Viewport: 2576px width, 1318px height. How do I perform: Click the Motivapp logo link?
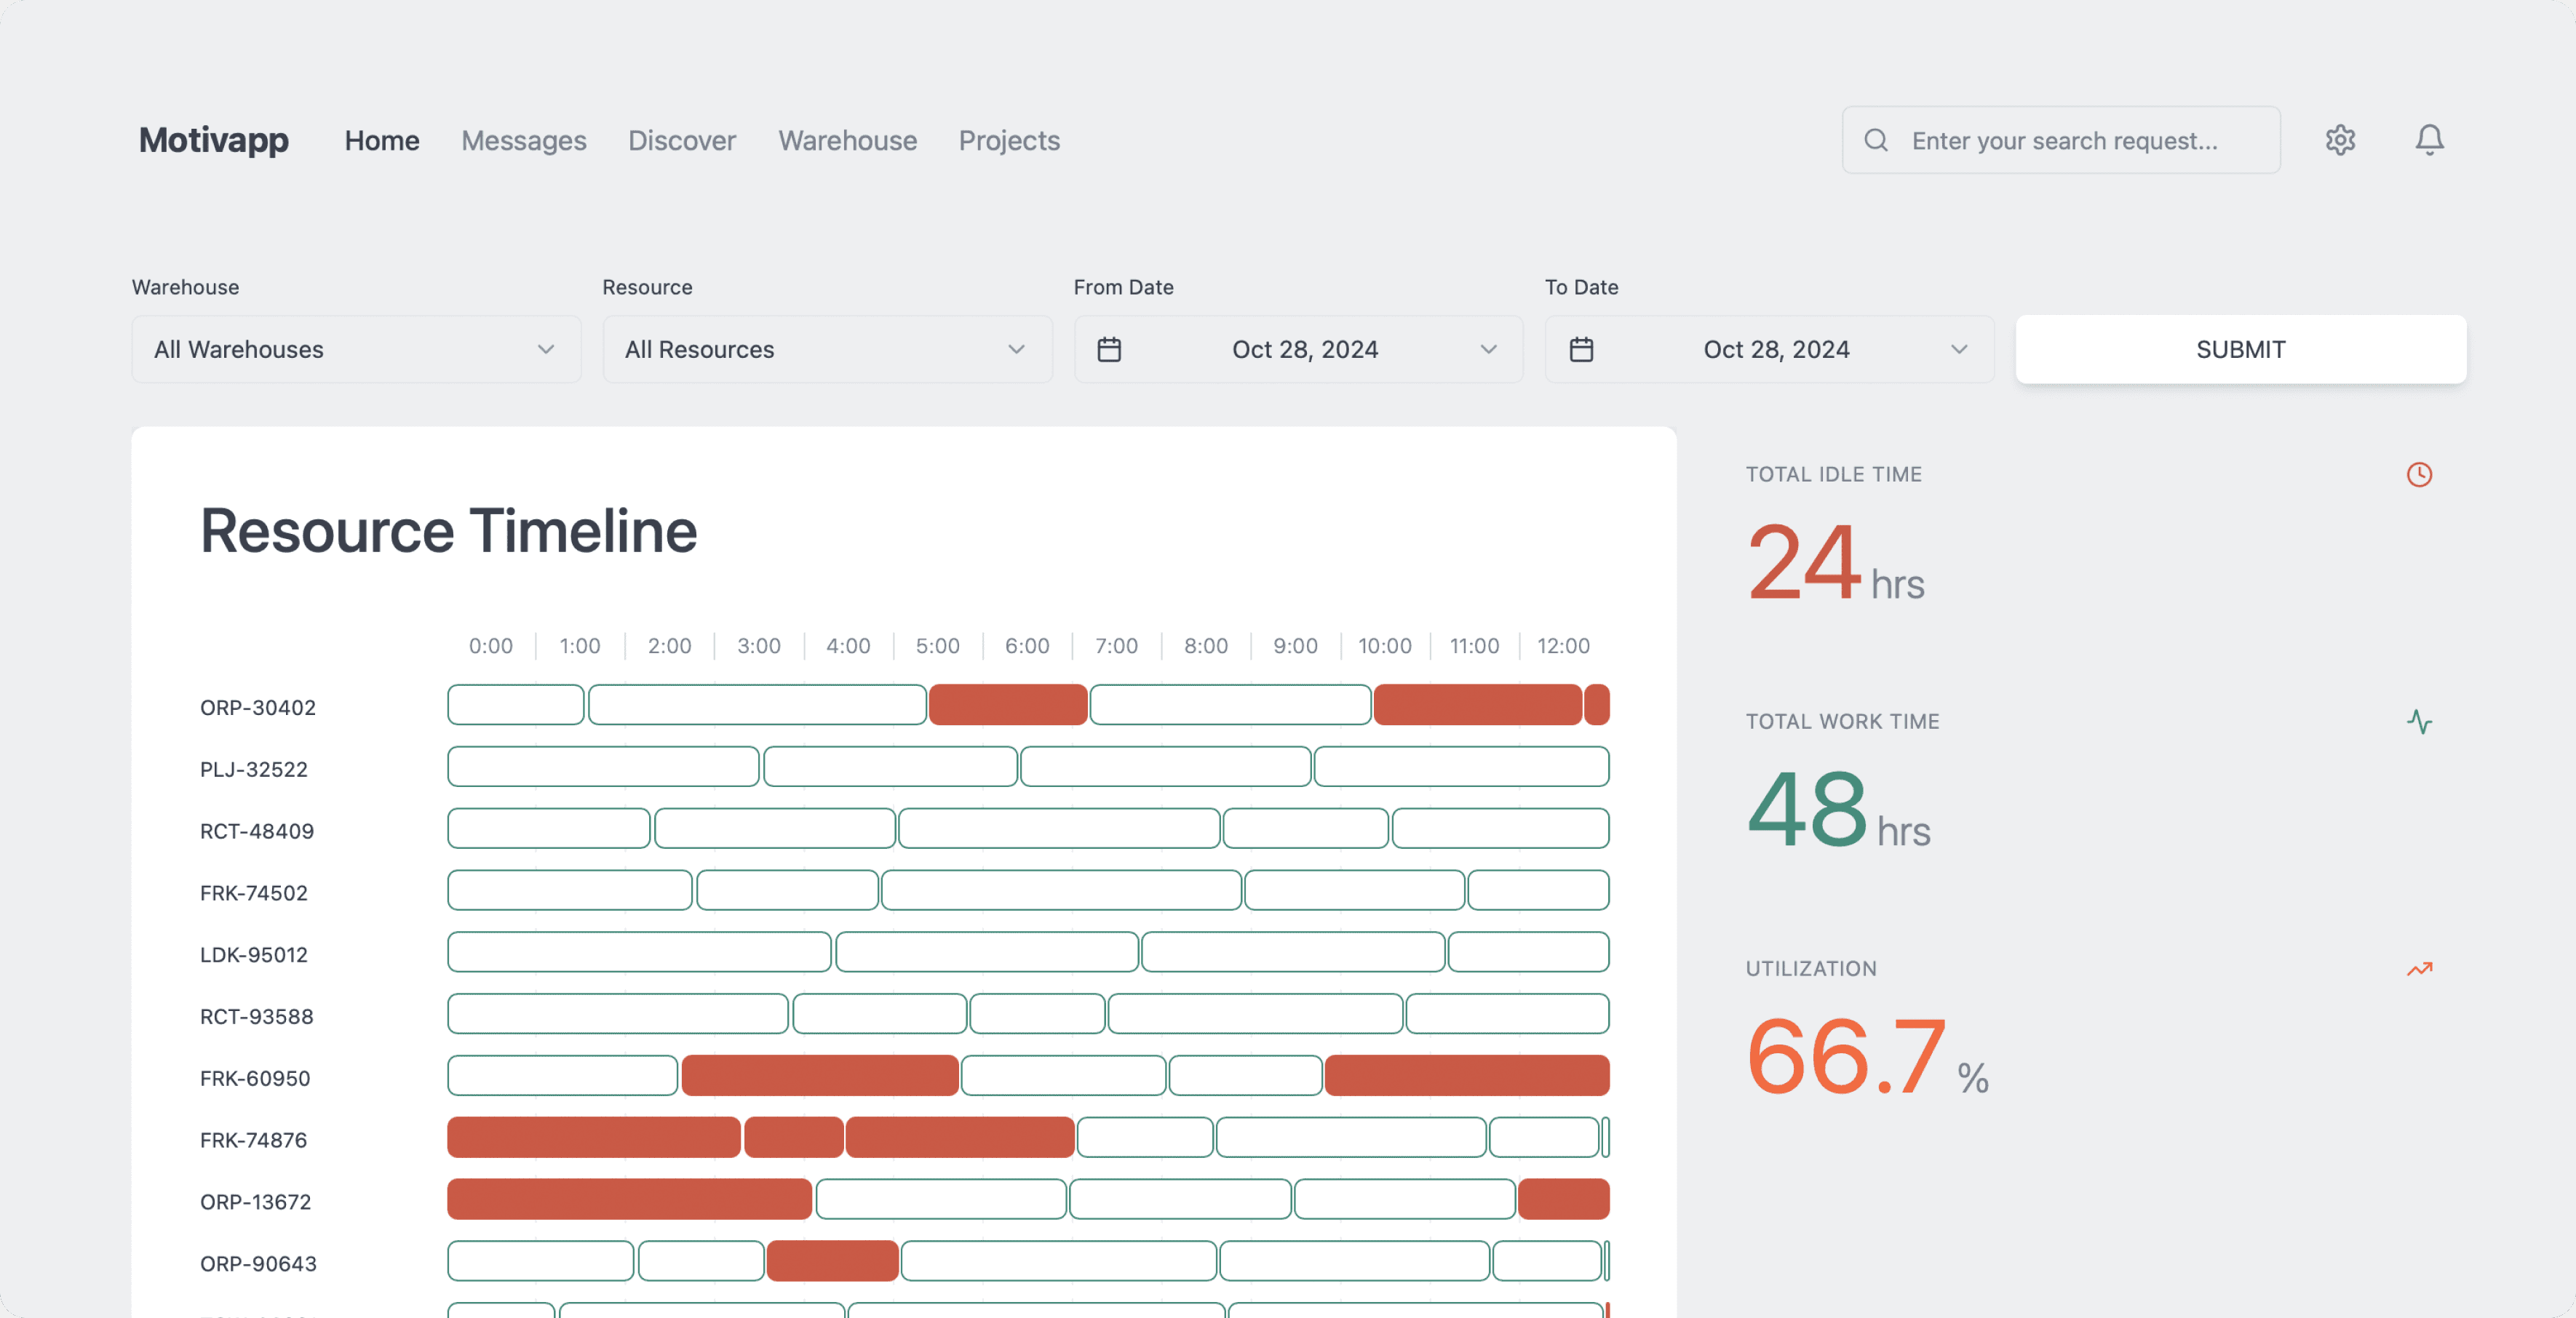pos(213,140)
